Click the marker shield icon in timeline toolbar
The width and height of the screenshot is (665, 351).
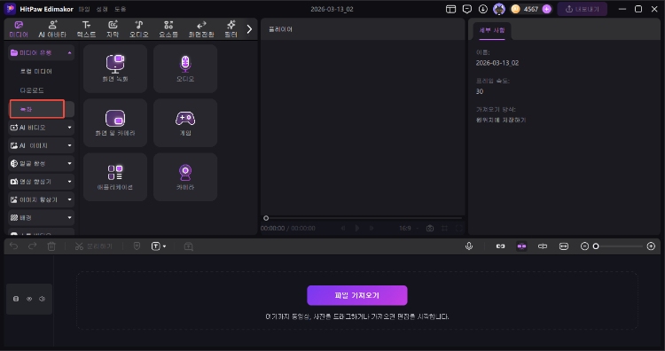[x=137, y=246]
